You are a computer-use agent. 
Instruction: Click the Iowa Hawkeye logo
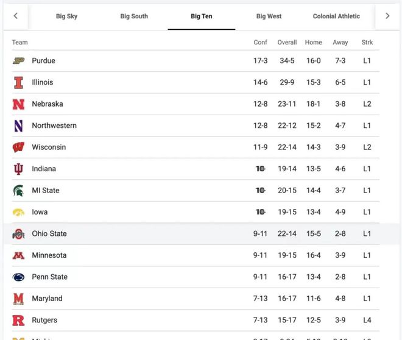coord(18,212)
